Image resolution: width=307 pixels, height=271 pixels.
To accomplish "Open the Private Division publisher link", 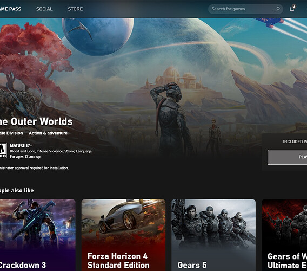I will click(x=11, y=133).
